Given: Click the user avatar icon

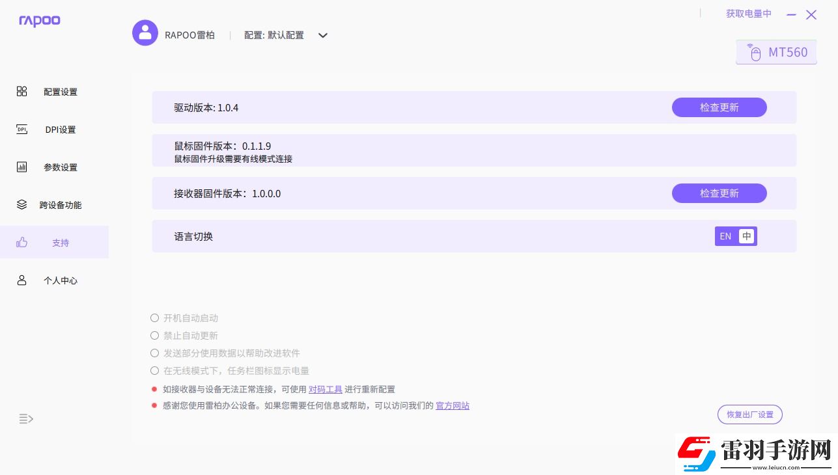Looking at the screenshot, I should (x=145, y=33).
